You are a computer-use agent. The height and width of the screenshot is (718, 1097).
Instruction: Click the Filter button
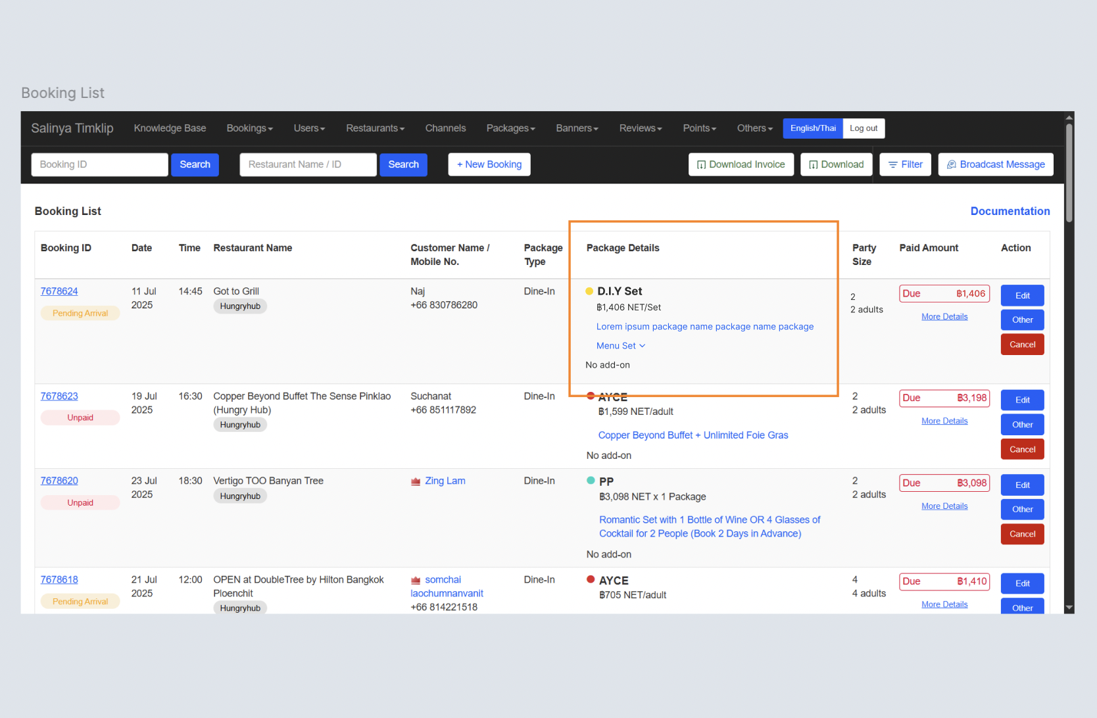905,164
